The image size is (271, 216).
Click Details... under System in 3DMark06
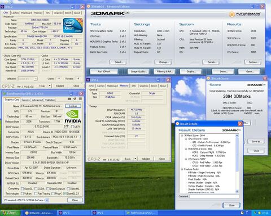[x=212, y=62]
